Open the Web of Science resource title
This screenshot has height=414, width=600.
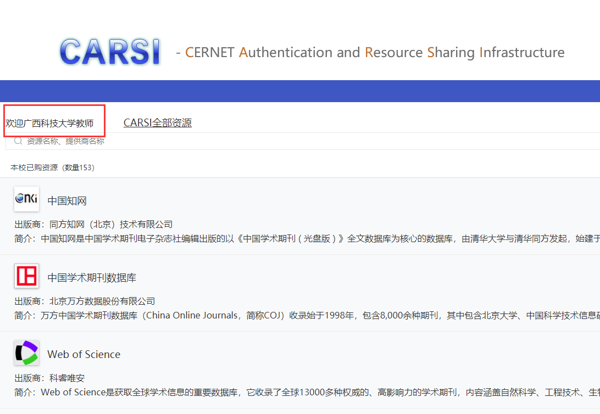(x=84, y=354)
